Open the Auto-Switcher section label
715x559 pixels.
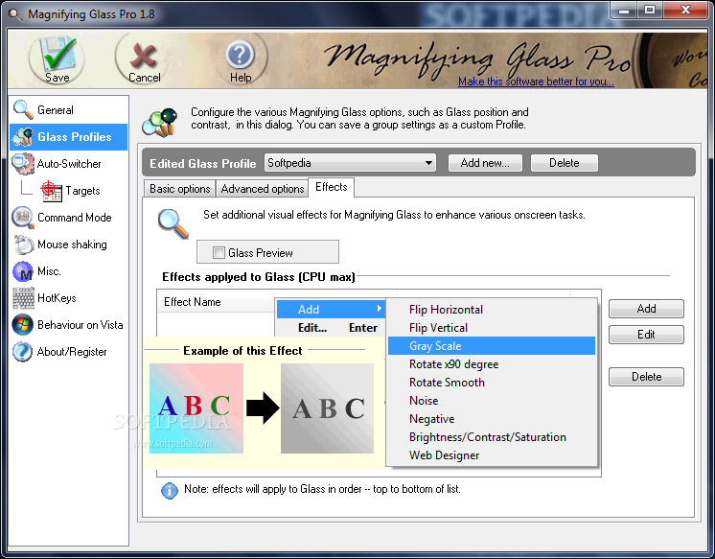pyautogui.click(x=69, y=164)
